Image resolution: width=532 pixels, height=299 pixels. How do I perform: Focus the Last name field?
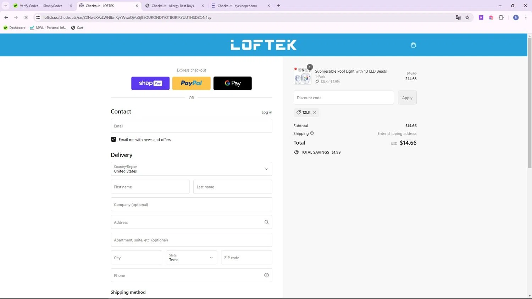233,187
